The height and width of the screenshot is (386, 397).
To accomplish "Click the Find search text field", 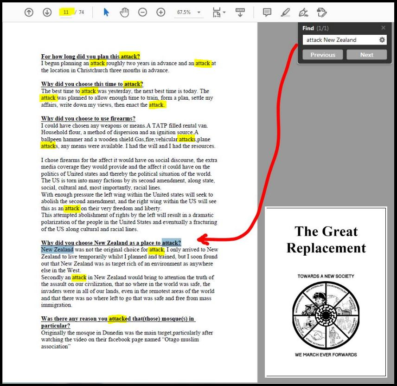I will (340, 40).
